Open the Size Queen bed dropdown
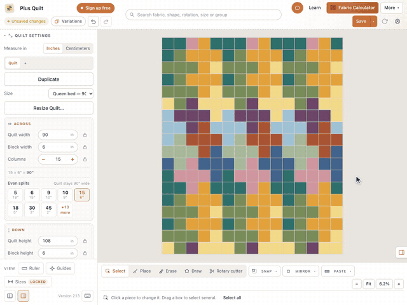The image size is (407, 305). tap(71, 93)
